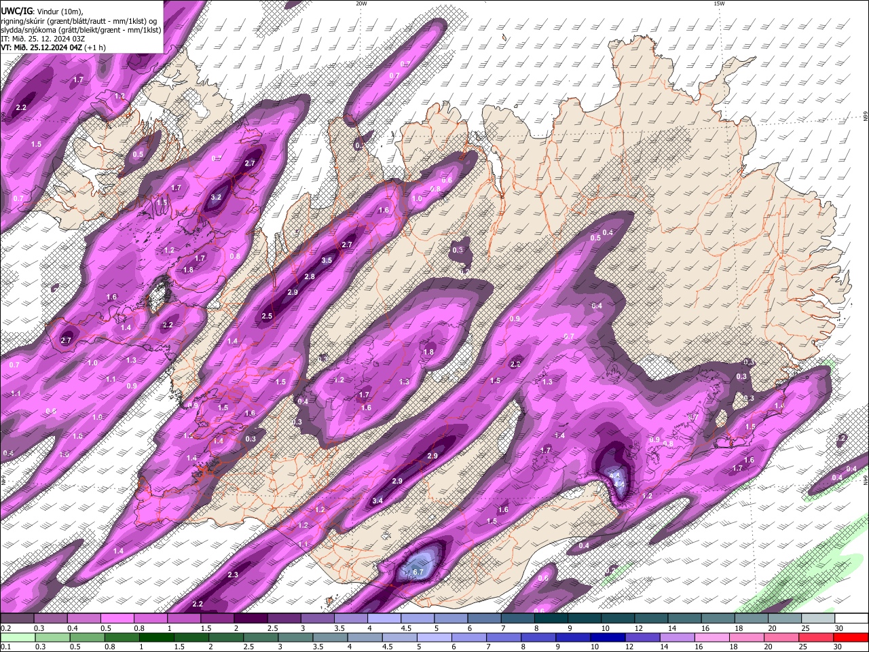Select the 4–4.5 lavender upper legend swatch

[384, 619]
